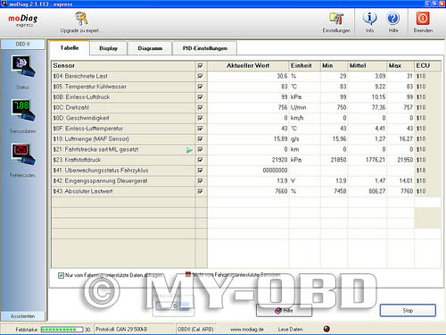Toggle Nur vom Fahrzeug unterstützte Daten checkbox
Screen dimensions: 446x335
(61, 275)
